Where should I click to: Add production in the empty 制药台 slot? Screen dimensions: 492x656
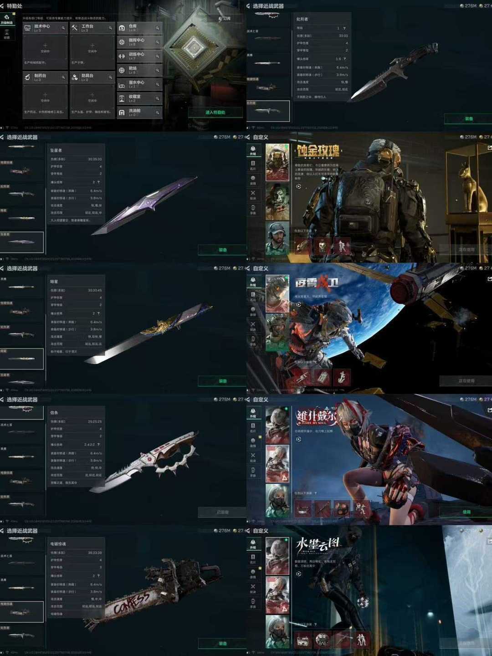(x=45, y=96)
